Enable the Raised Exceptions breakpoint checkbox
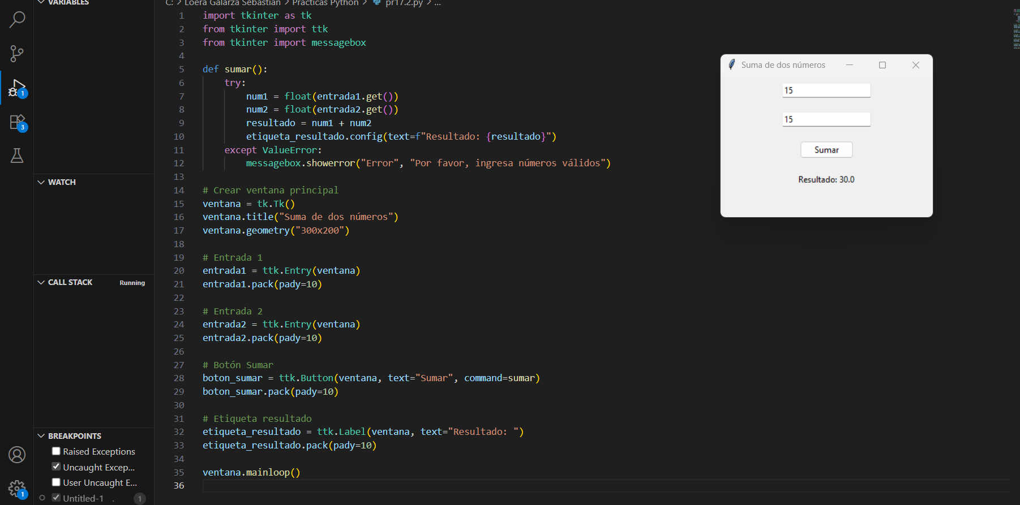Screen dimensions: 1020x505 click(56, 451)
